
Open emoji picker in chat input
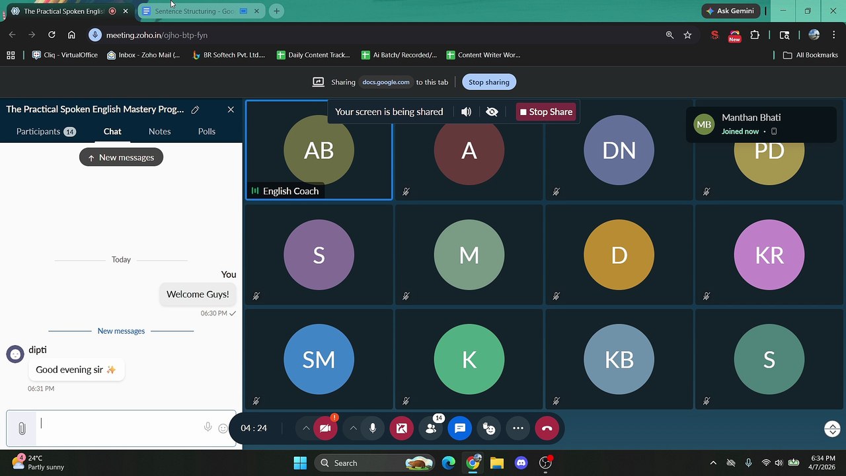[223, 428]
